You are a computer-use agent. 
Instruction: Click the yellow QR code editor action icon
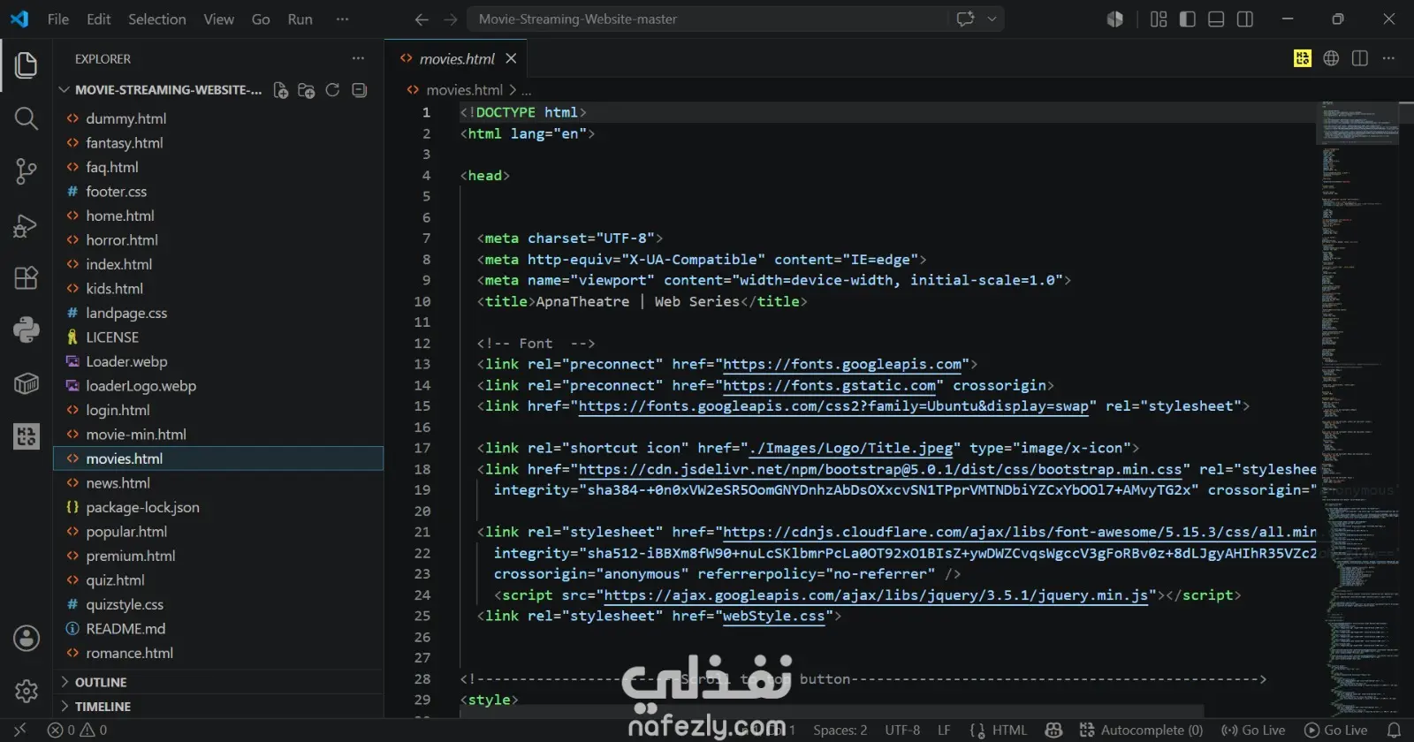click(x=1303, y=58)
